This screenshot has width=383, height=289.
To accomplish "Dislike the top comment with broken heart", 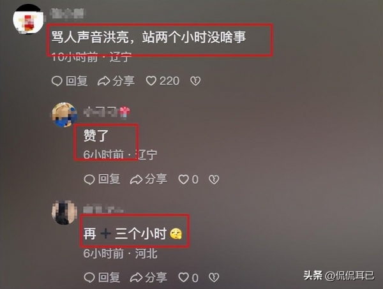I will click(195, 81).
